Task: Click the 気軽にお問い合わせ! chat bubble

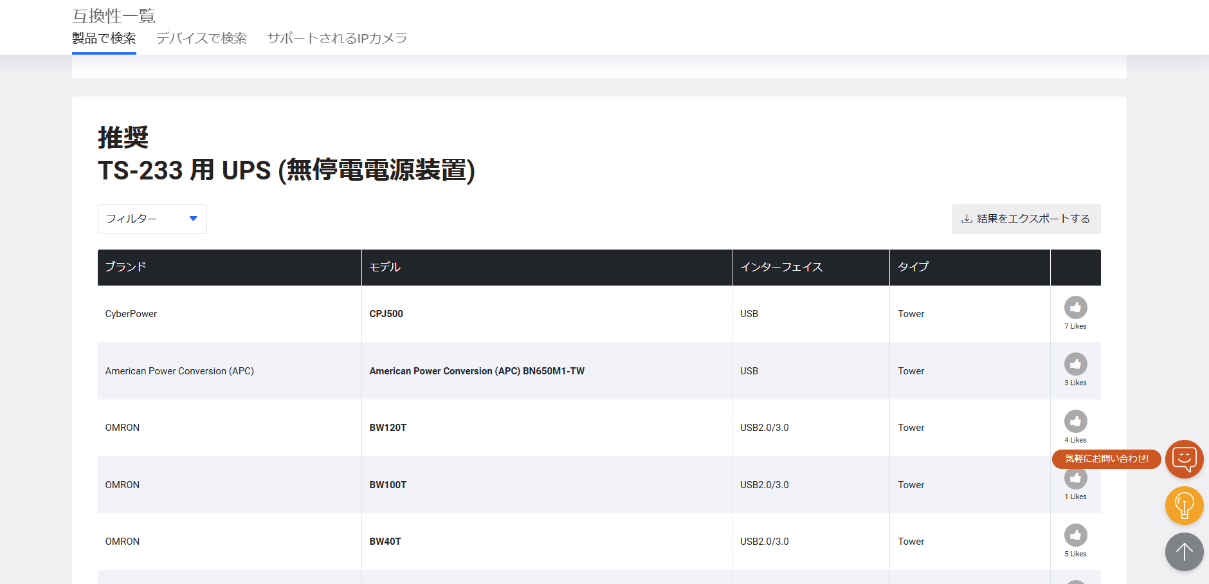Action: pos(1106,459)
